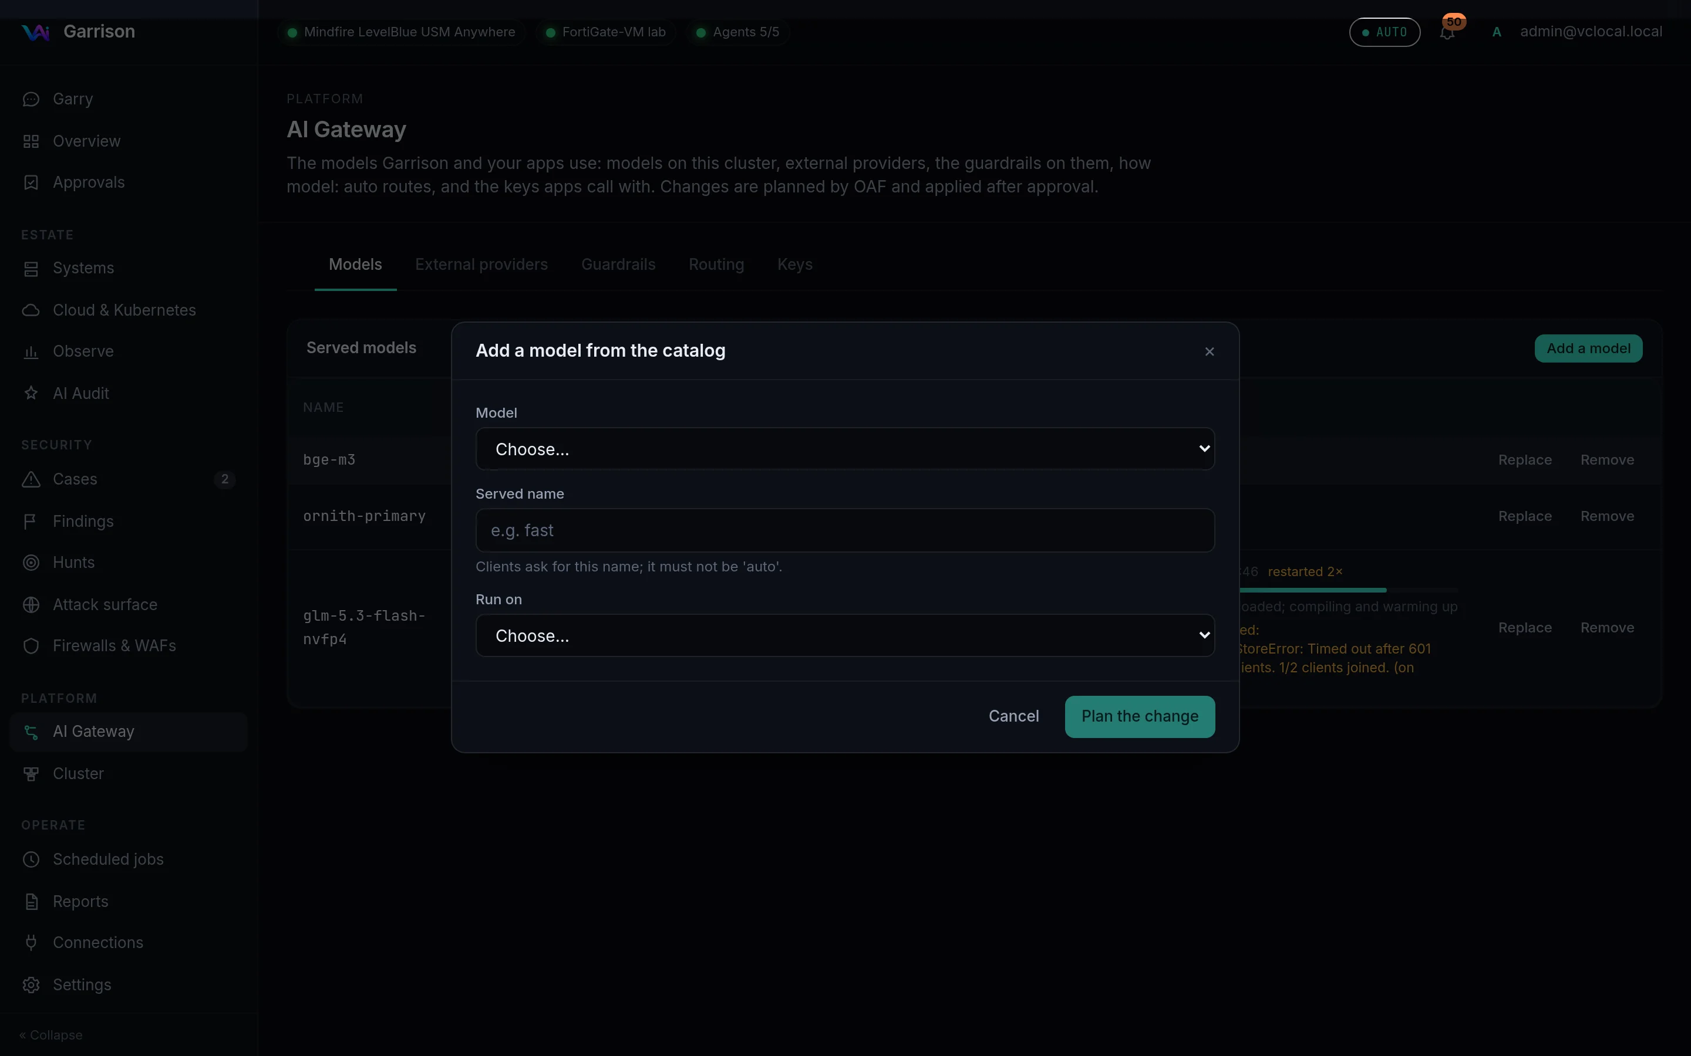The height and width of the screenshot is (1056, 1691).
Task: Switch to the External providers tab
Action: [481, 265]
